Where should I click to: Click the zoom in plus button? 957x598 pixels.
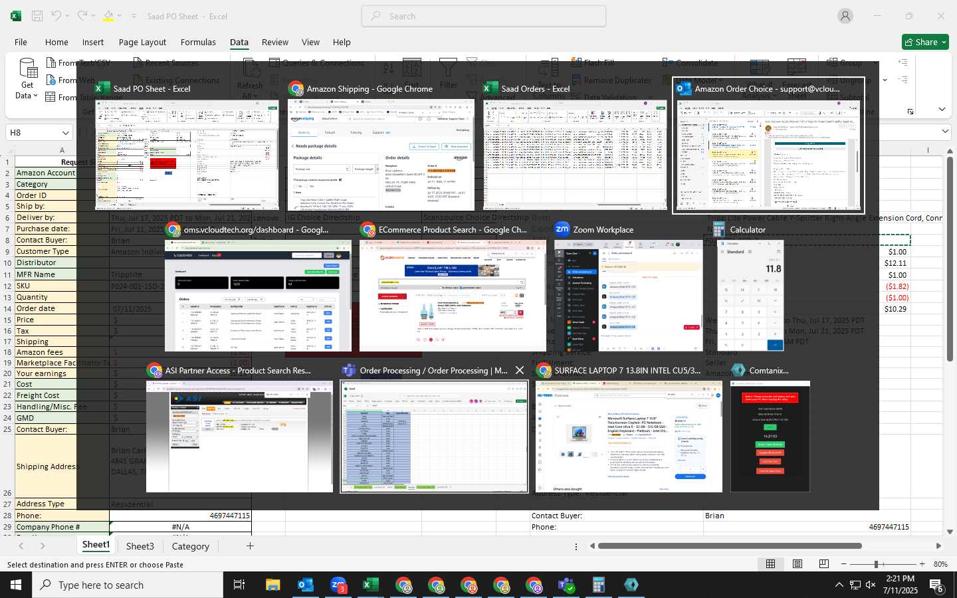coord(921,564)
